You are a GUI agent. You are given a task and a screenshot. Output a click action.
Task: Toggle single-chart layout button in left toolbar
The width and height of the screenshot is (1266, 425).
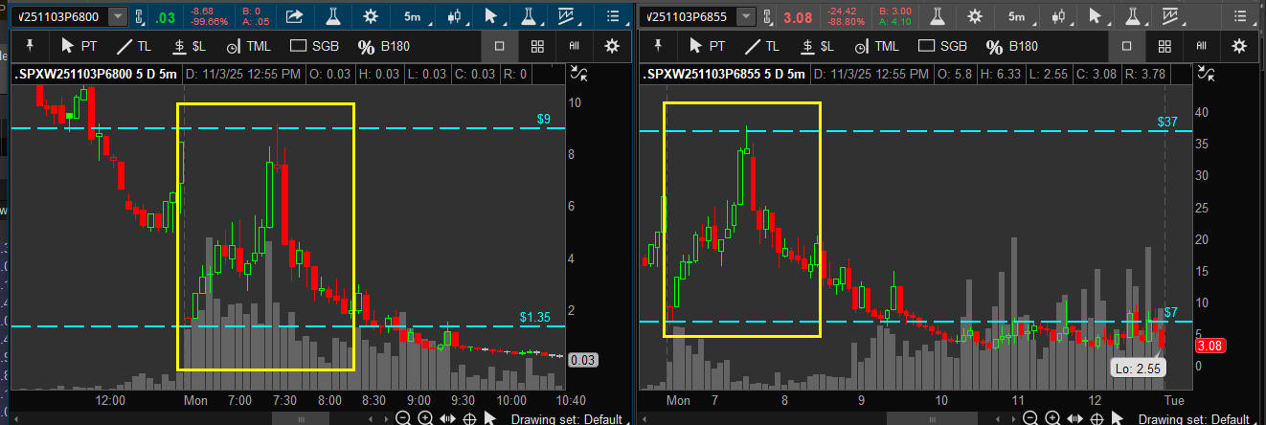click(x=500, y=46)
